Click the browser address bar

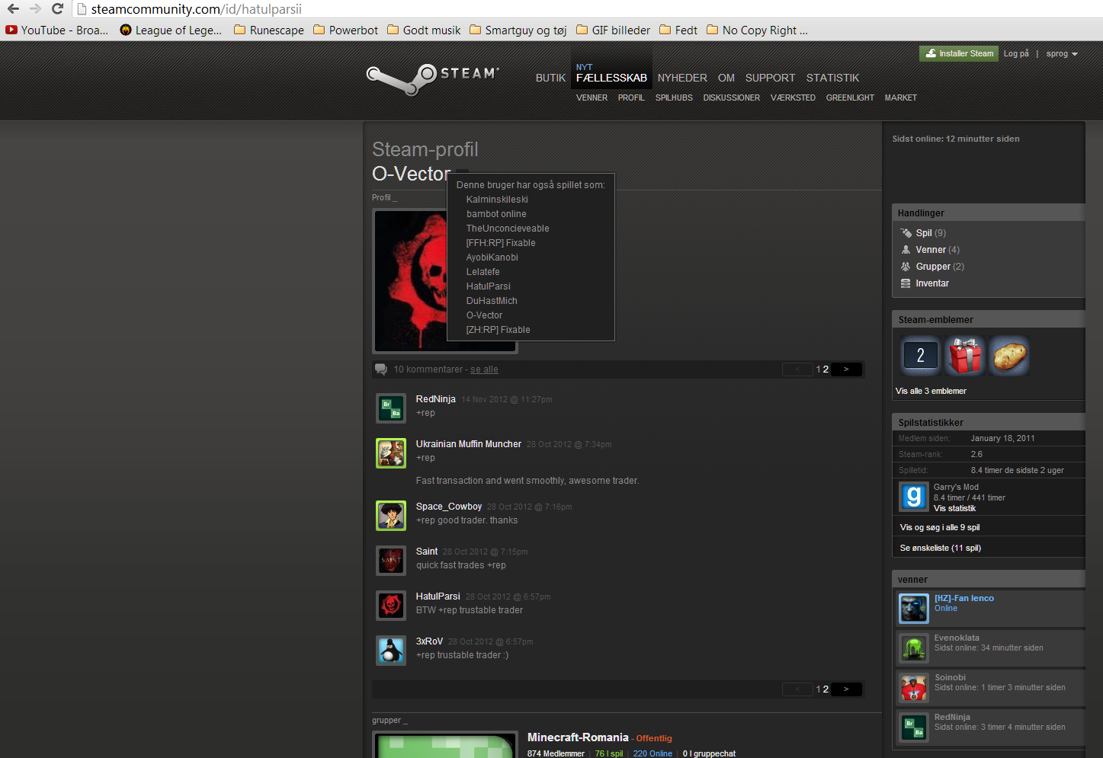coord(587,9)
